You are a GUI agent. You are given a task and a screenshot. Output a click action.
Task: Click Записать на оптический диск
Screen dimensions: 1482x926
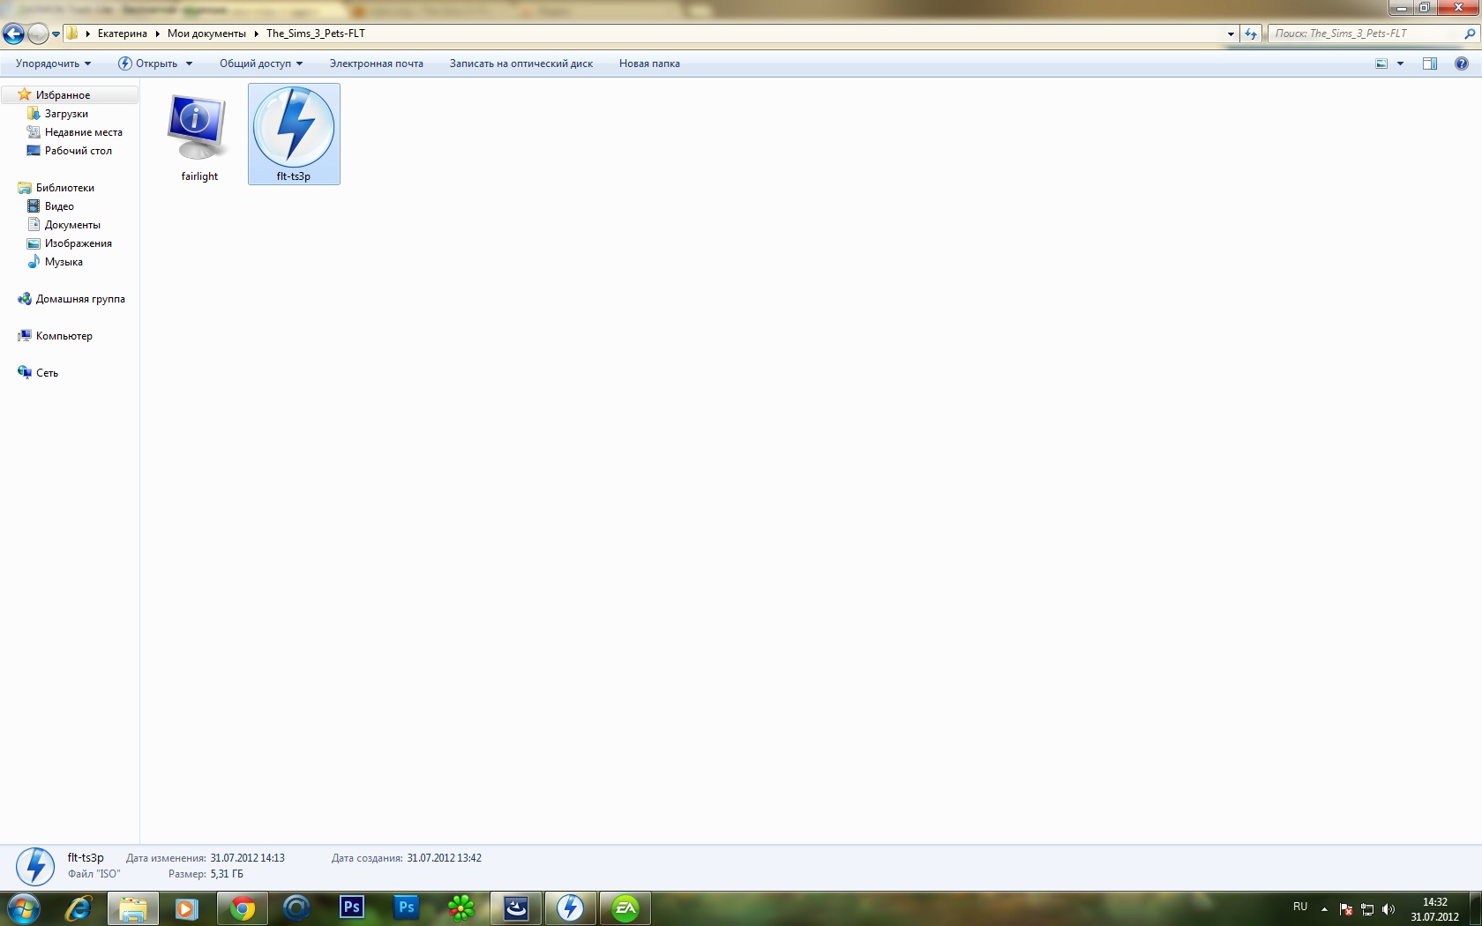click(520, 63)
